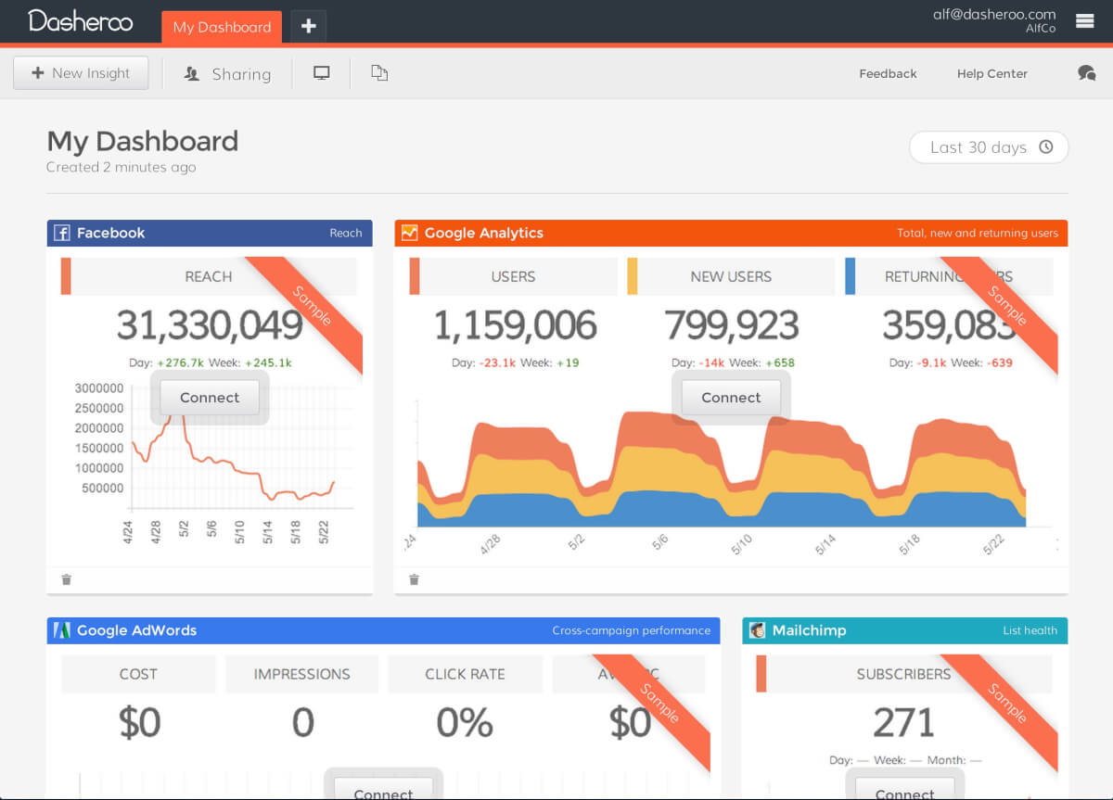The width and height of the screenshot is (1113, 800).
Task: Connect the Google Analytics account
Action: tap(731, 398)
